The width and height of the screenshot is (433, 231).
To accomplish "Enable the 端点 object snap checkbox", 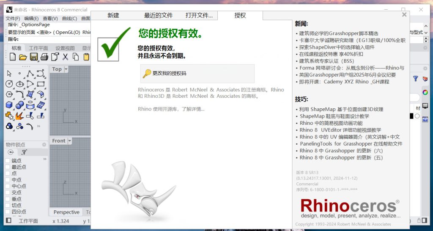I will 8,160.
